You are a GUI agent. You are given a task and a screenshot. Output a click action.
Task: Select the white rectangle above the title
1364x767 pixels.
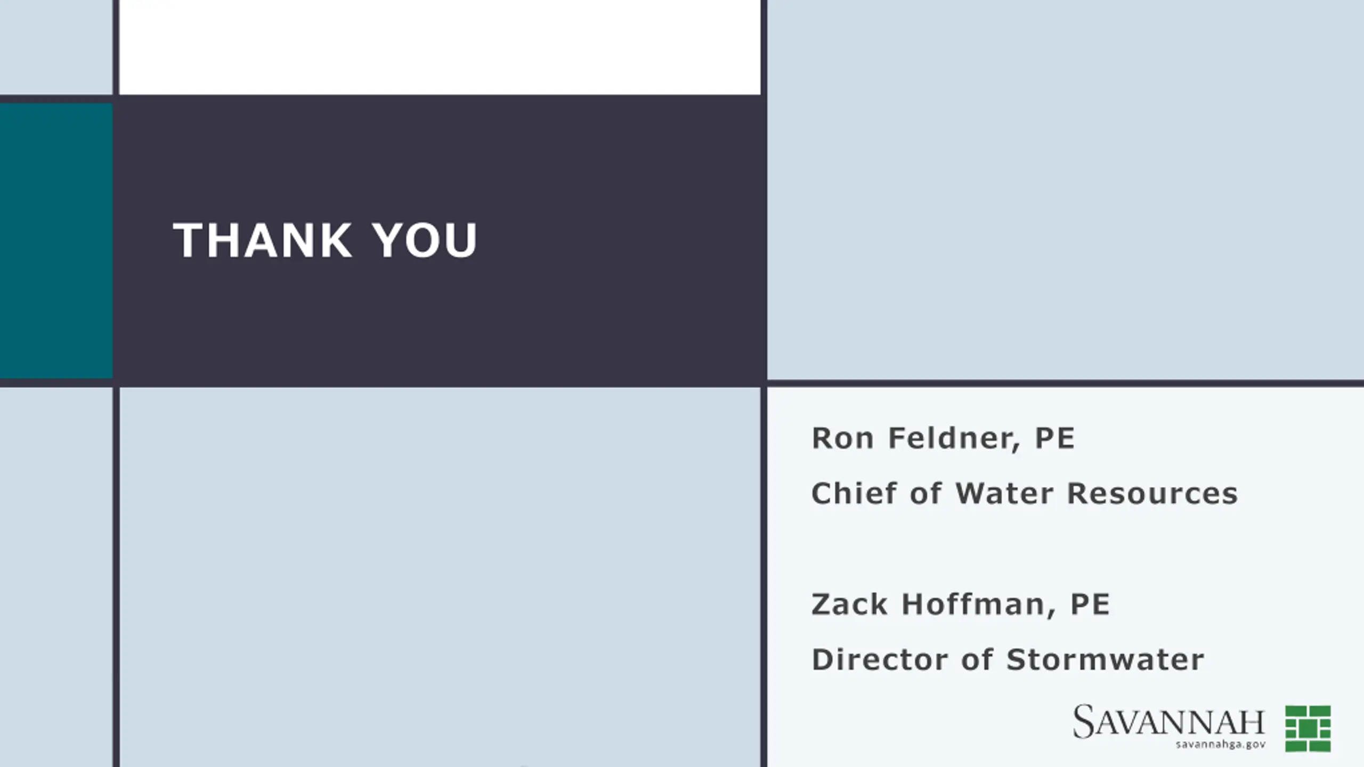pyautogui.click(x=440, y=47)
